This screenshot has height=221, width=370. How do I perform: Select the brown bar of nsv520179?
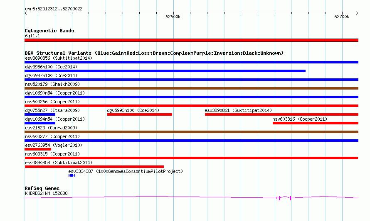pyautogui.click(x=191, y=88)
